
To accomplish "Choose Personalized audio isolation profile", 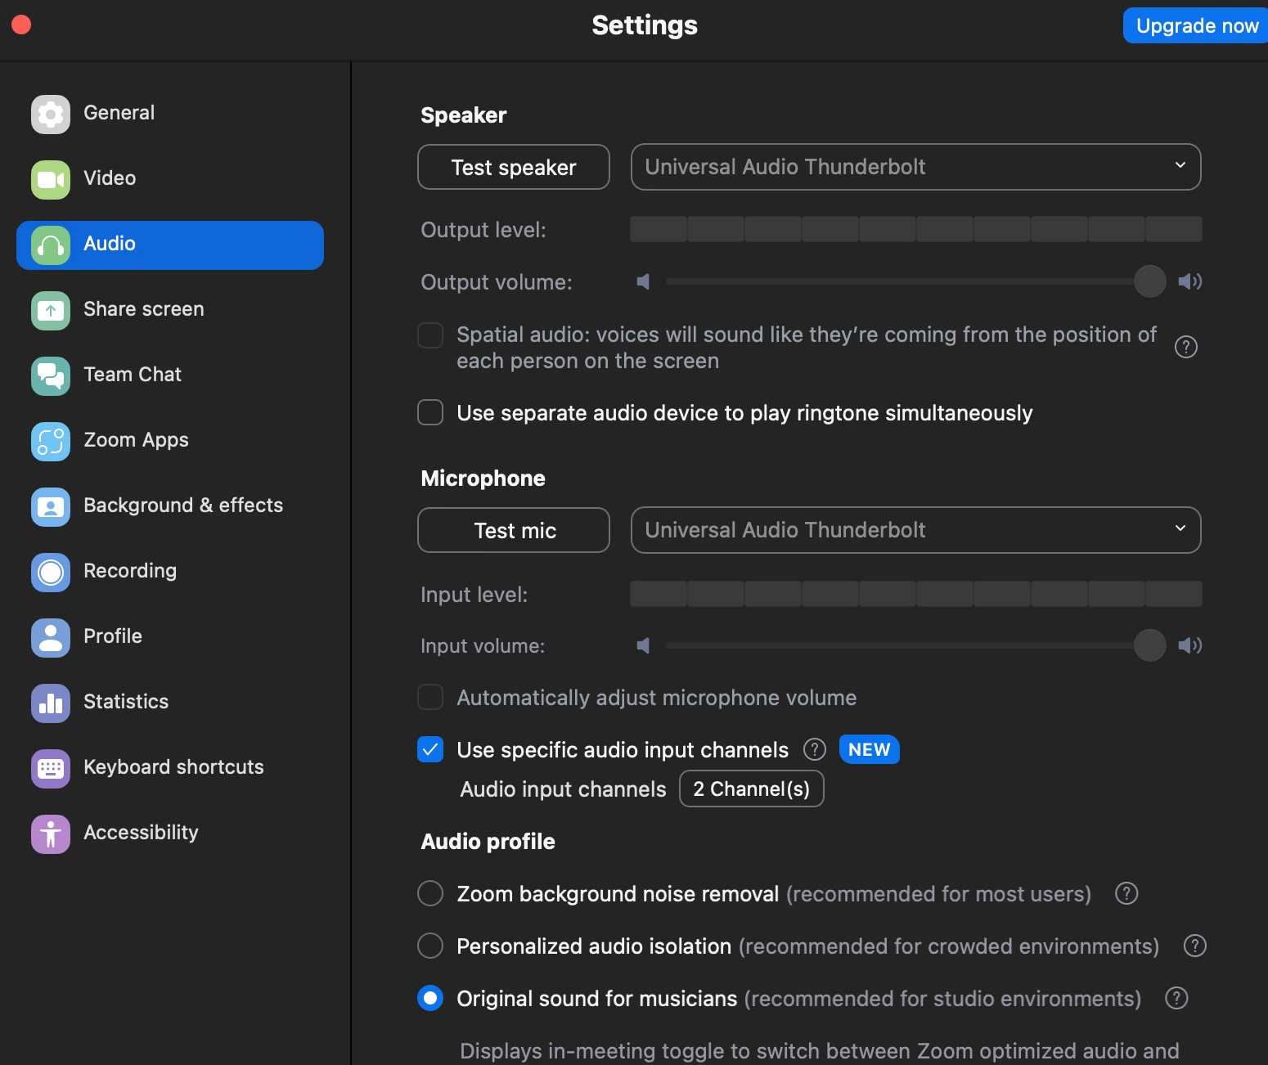I will (x=430, y=946).
